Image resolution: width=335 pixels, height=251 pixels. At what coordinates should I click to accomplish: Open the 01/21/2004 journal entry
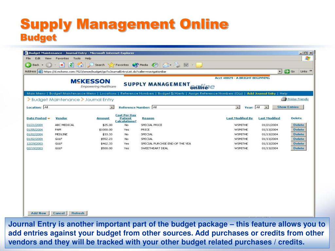[35, 125]
